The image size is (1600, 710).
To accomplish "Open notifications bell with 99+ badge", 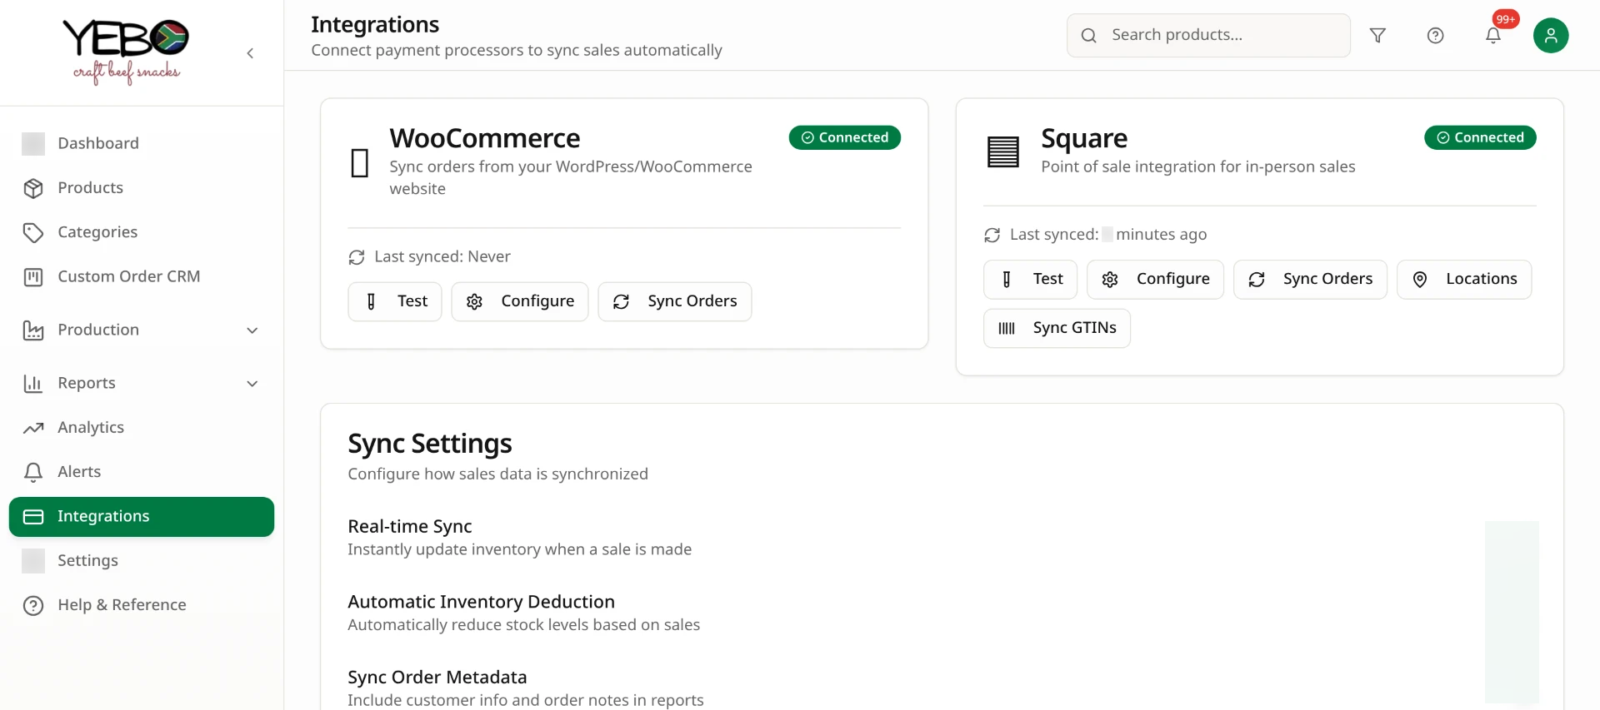I will click(x=1493, y=35).
